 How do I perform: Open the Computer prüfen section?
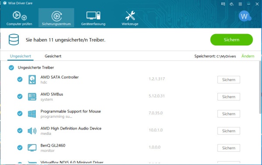[19, 18]
